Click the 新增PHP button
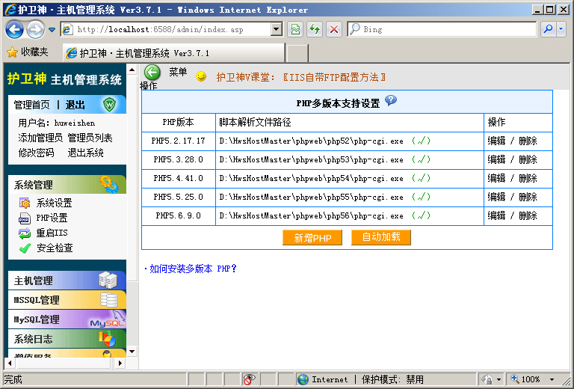 (312, 237)
